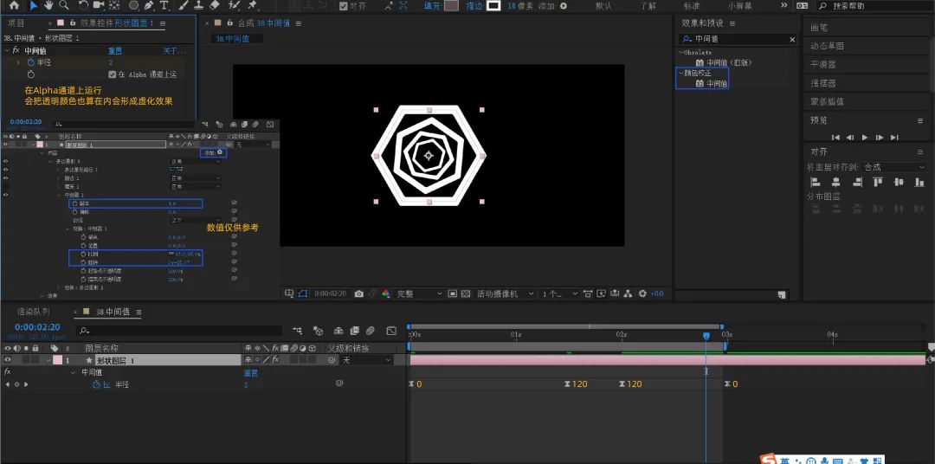Select the Clone Stamp tool
The image size is (935, 464).
pos(199,5)
